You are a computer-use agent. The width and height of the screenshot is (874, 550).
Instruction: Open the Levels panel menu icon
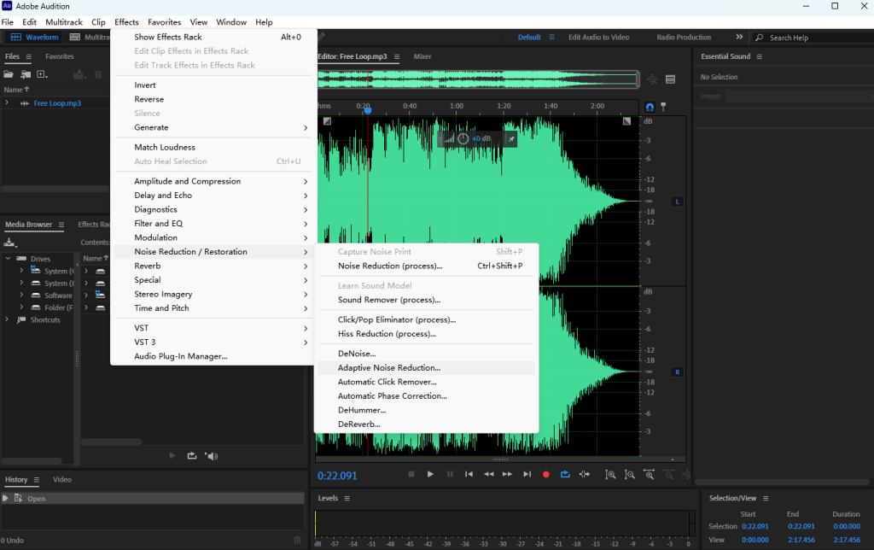(347, 498)
